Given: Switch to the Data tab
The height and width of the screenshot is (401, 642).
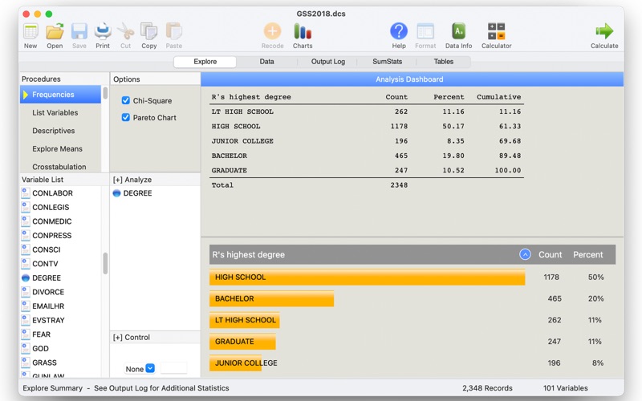Looking at the screenshot, I should tap(266, 62).
